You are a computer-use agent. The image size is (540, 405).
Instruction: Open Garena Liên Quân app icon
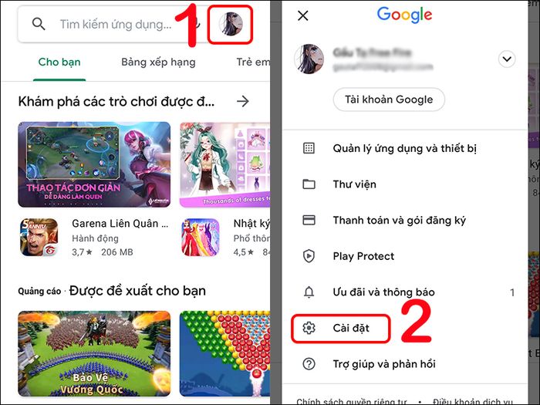[39, 237]
